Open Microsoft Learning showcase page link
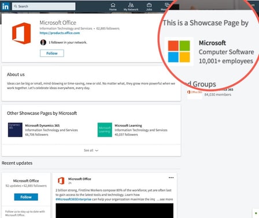Screen dimensions: 259x218 click(x=128, y=126)
